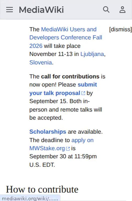Go to the MediaWiki site title

pos(41,10)
